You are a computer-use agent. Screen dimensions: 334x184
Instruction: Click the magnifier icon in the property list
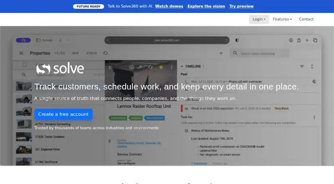click(24, 74)
